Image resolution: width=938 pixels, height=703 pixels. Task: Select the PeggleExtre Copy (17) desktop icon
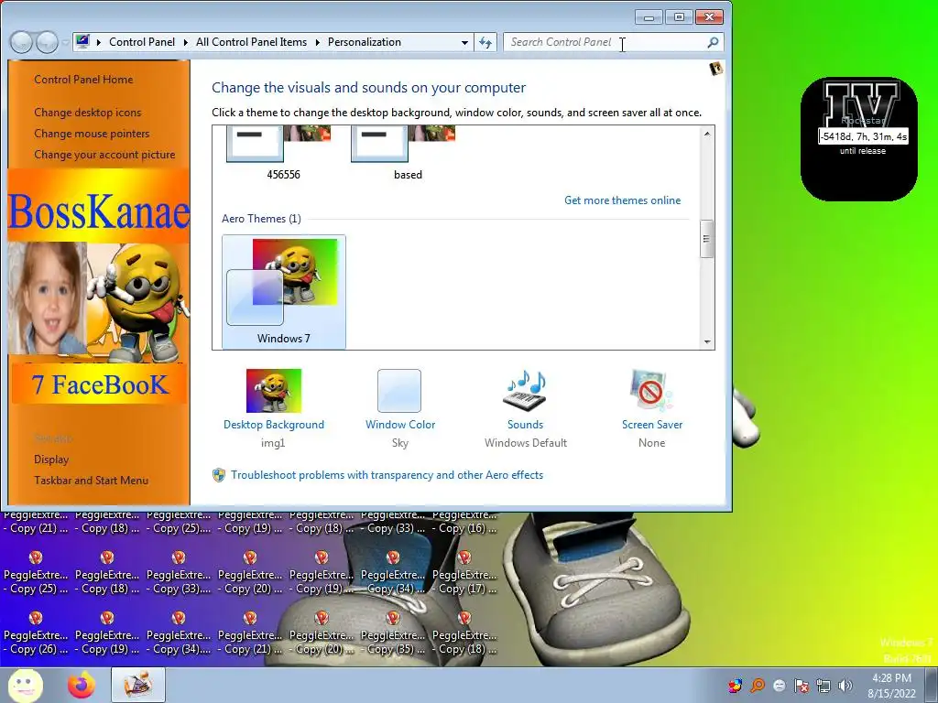coord(464,572)
